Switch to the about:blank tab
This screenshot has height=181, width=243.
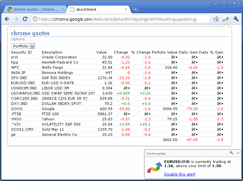(99, 9)
